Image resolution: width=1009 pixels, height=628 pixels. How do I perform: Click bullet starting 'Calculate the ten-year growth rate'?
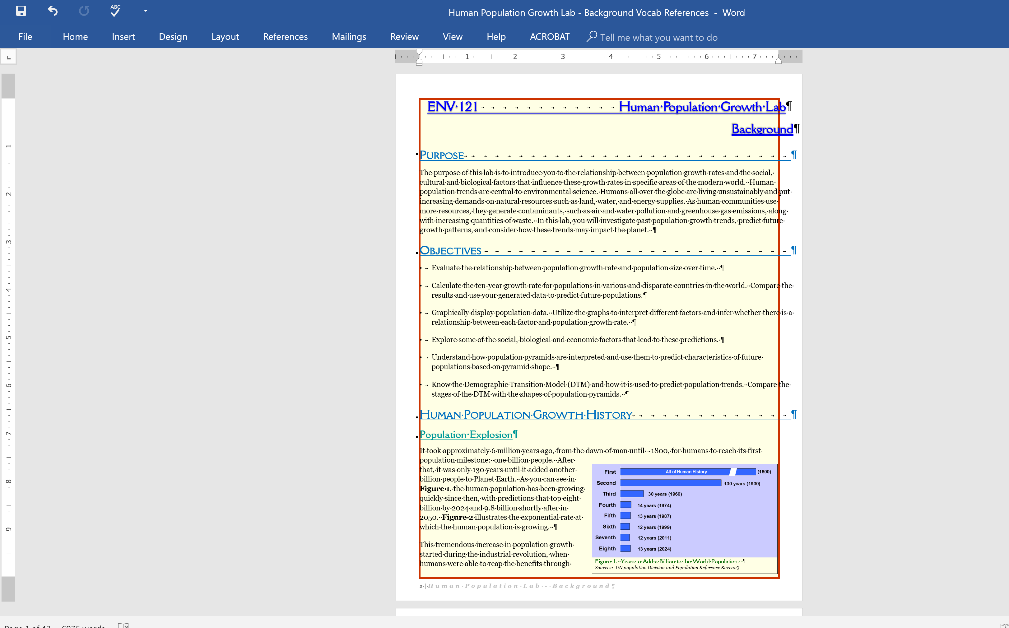(612, 290)
